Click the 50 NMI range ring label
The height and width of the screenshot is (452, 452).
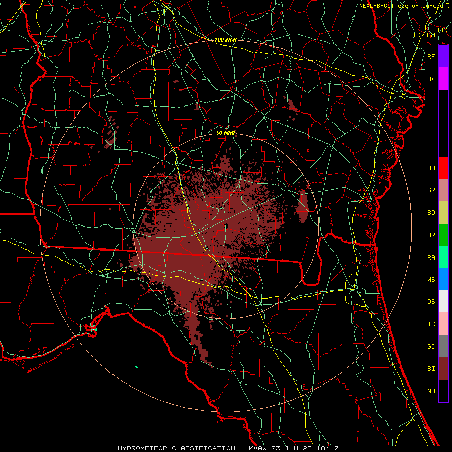coord(225,133)
